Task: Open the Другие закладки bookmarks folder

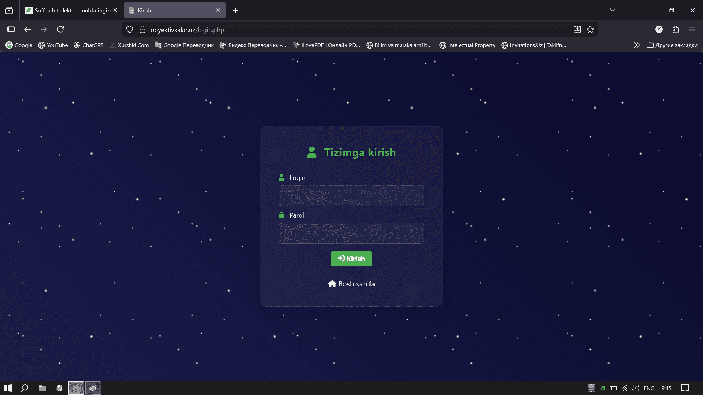Action: pyautogui.click(x=672, y=45)
